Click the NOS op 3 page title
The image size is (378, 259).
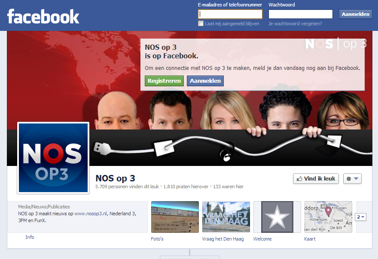115,178
